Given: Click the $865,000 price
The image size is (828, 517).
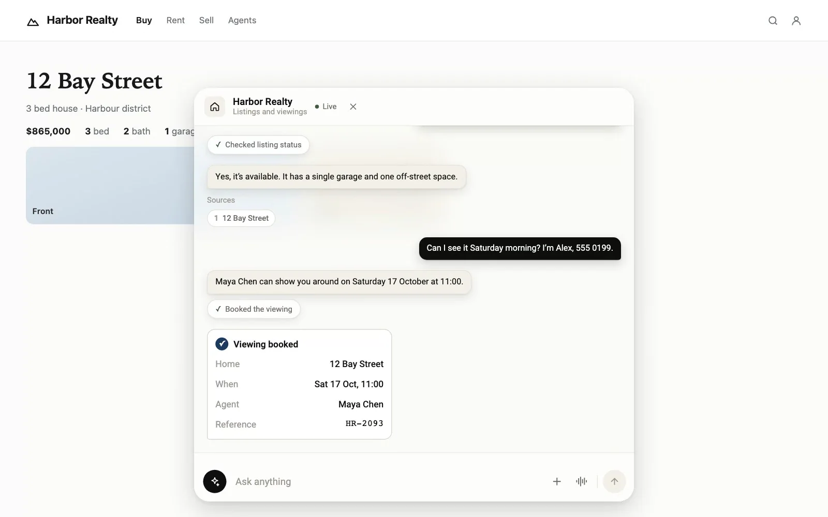Looking at the screenshot, I should point(48,131).
